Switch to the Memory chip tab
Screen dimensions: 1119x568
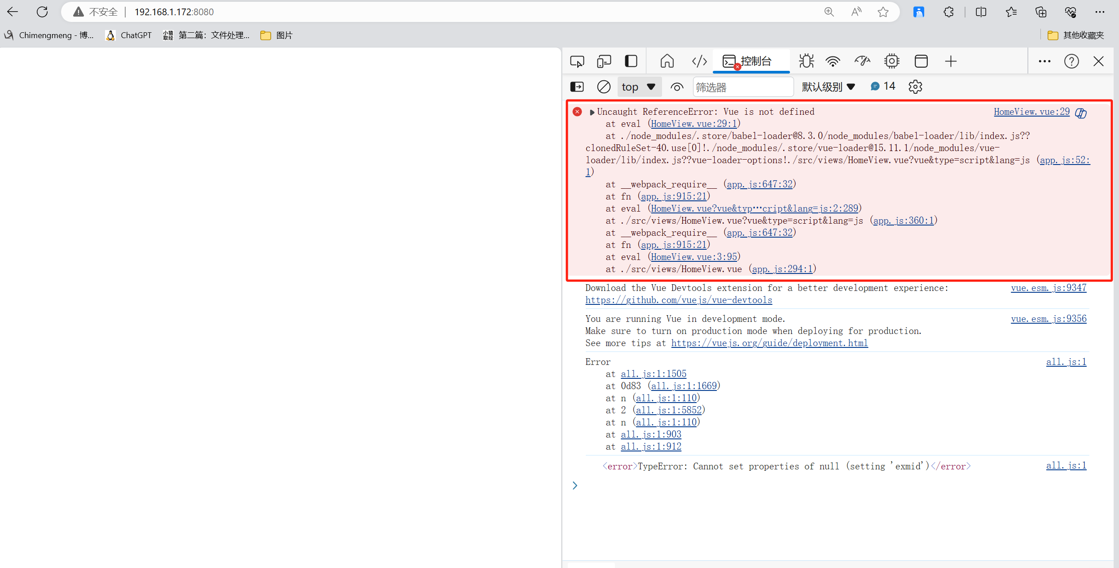coord(891,61)
